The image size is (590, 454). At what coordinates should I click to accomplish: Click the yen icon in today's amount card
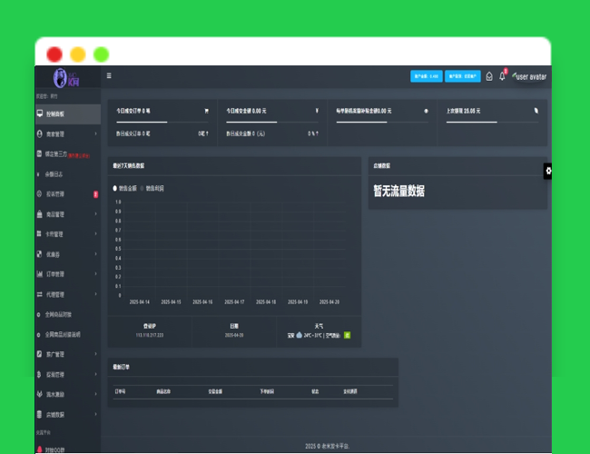tap(317, 111)
